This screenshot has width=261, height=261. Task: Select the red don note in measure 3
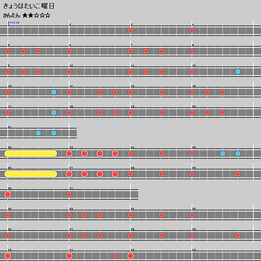tap(130, 31)
